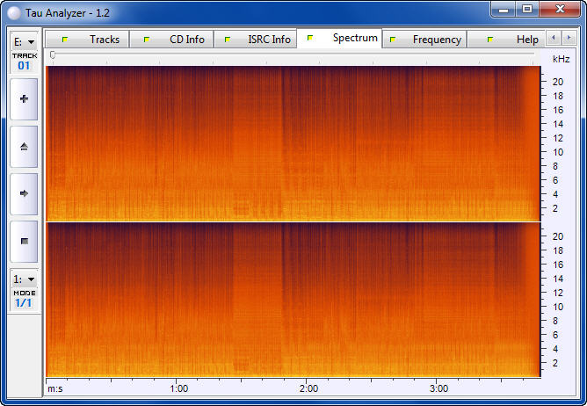Expand the 1: speed mode dropdown

pyautogui.click(x=24, y=279)
